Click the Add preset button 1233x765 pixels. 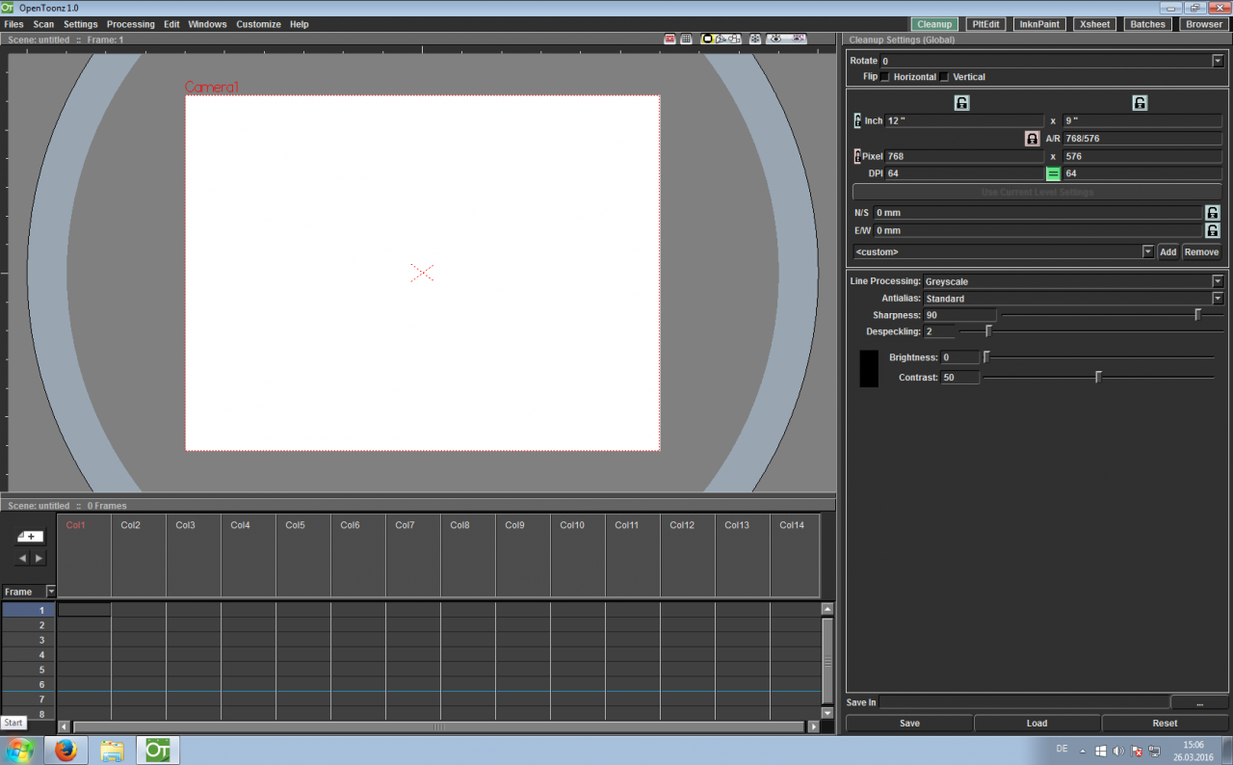[1167, 251]
